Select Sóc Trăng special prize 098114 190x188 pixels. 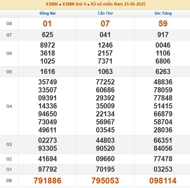163,181
